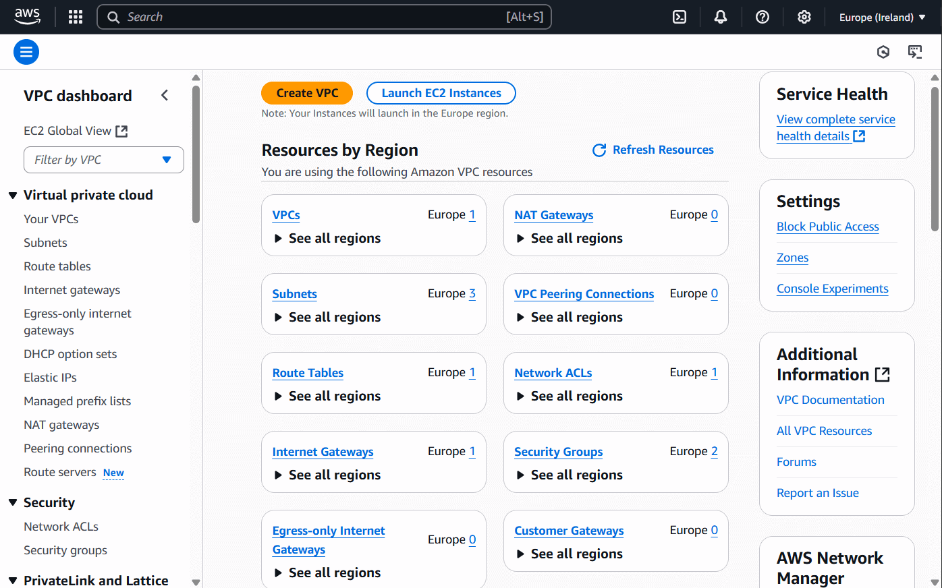Open the Security Groups card link
942x588 pixels.
559,452
